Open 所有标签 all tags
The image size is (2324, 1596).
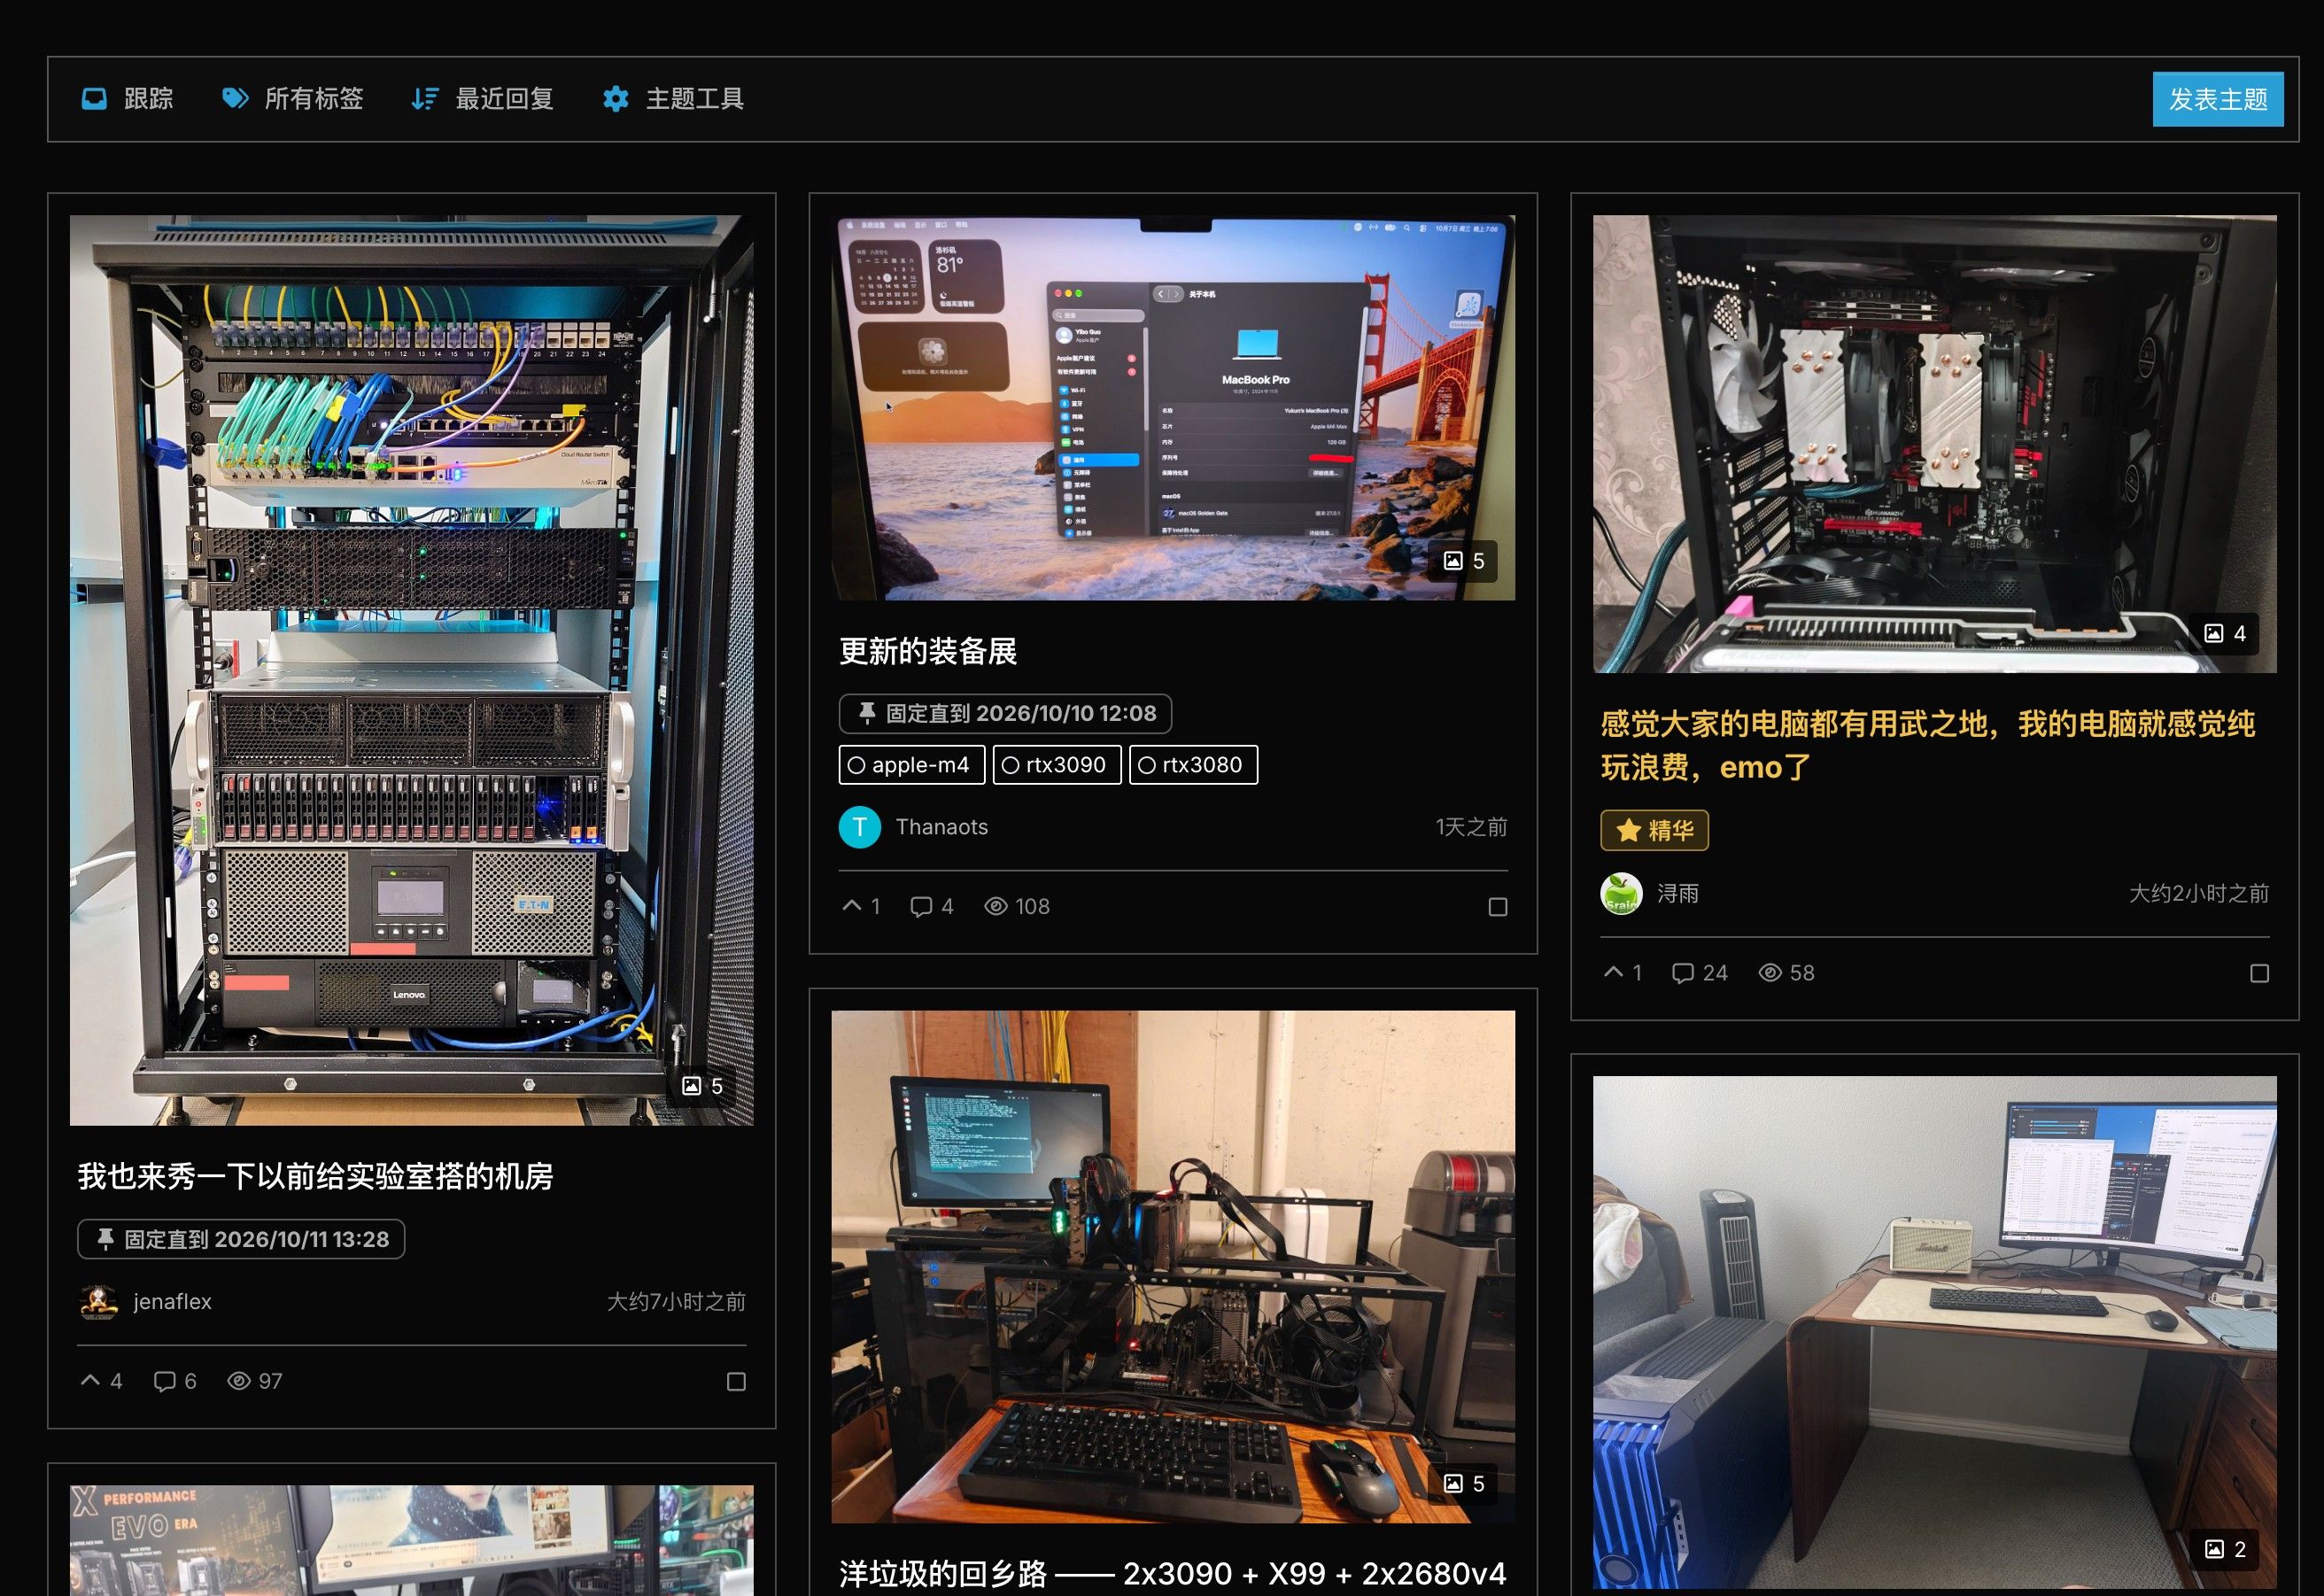coord(292,99)
